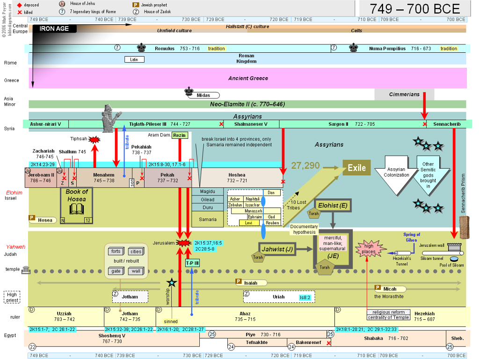The image size is (479, 359).
Task: Select the Exile box
Action: pyautogui.click(x=356, y=168)
